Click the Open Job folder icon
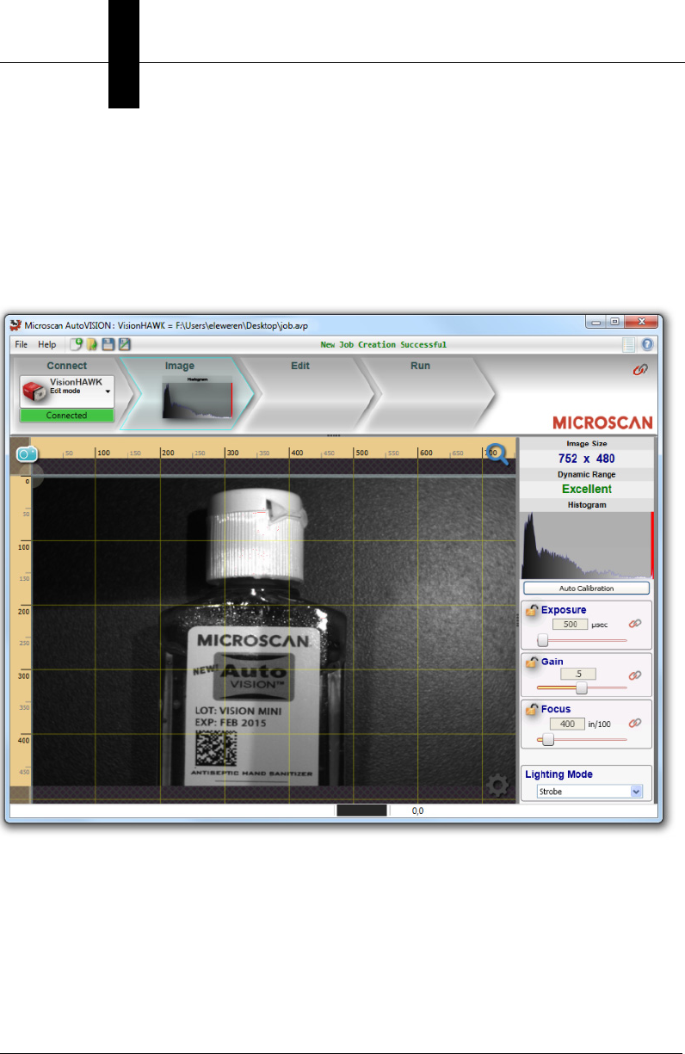This screenshot has width=685, height=1054. point(91,345)
